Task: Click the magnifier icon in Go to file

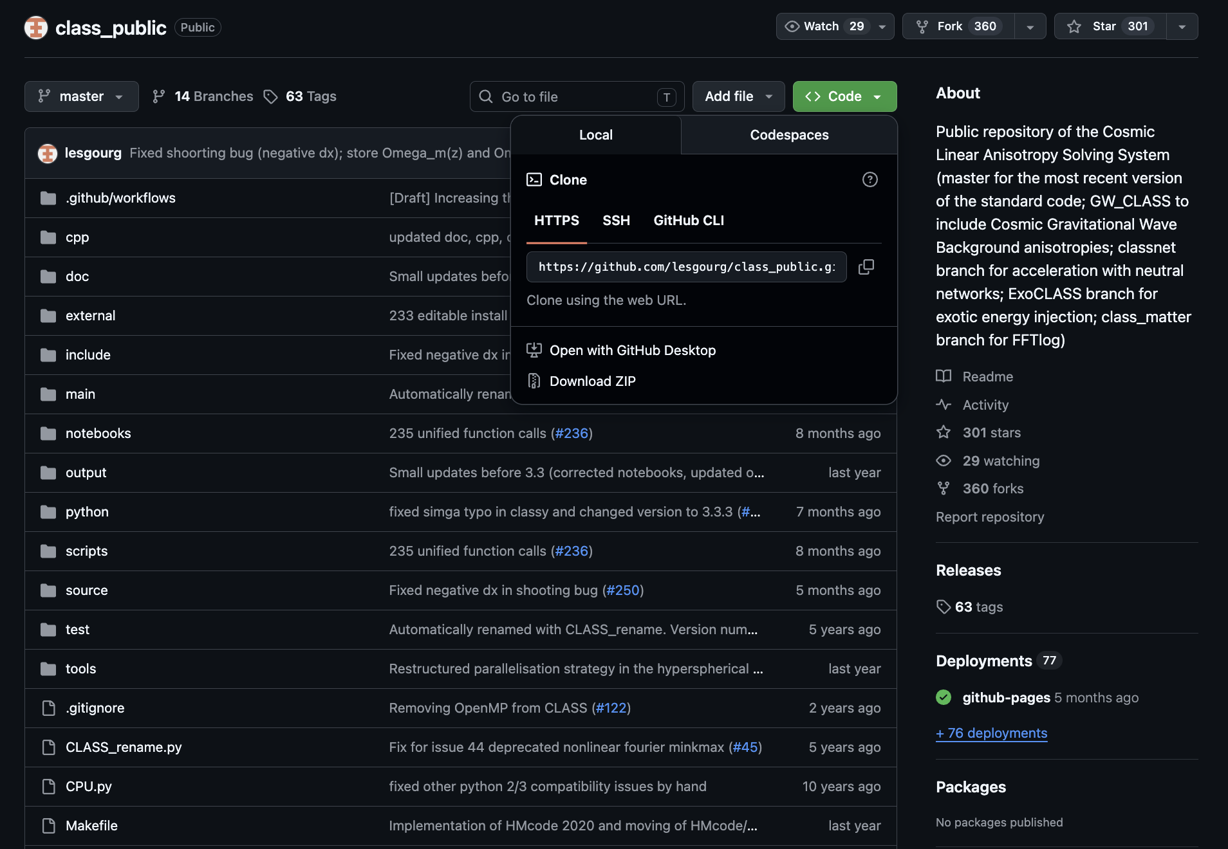Action: pyautogui.click(x=486, y=96)
